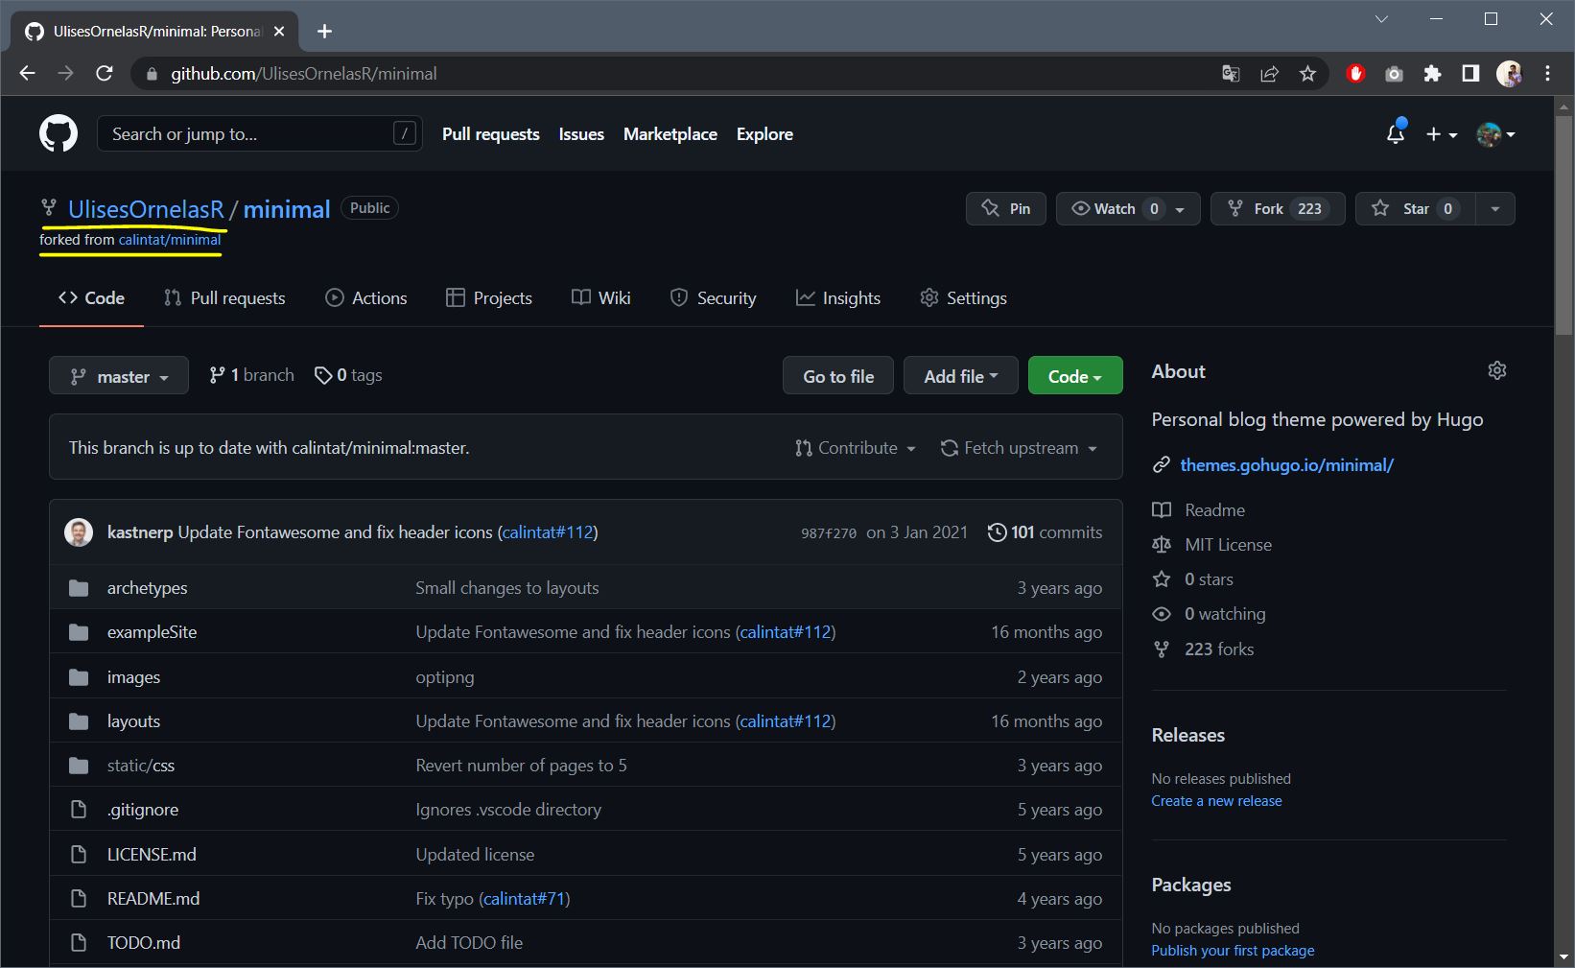Open Issues in top navigation

point(581,134)
